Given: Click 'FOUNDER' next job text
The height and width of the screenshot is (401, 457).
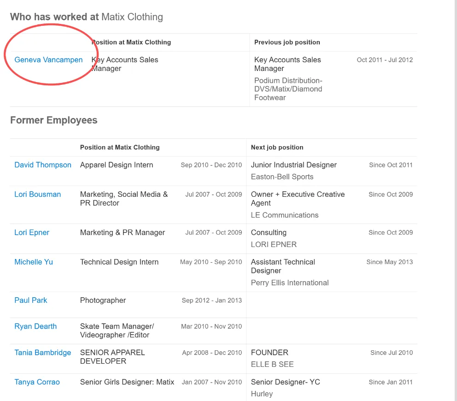Looking at the screenshot, I should [270, 353].
